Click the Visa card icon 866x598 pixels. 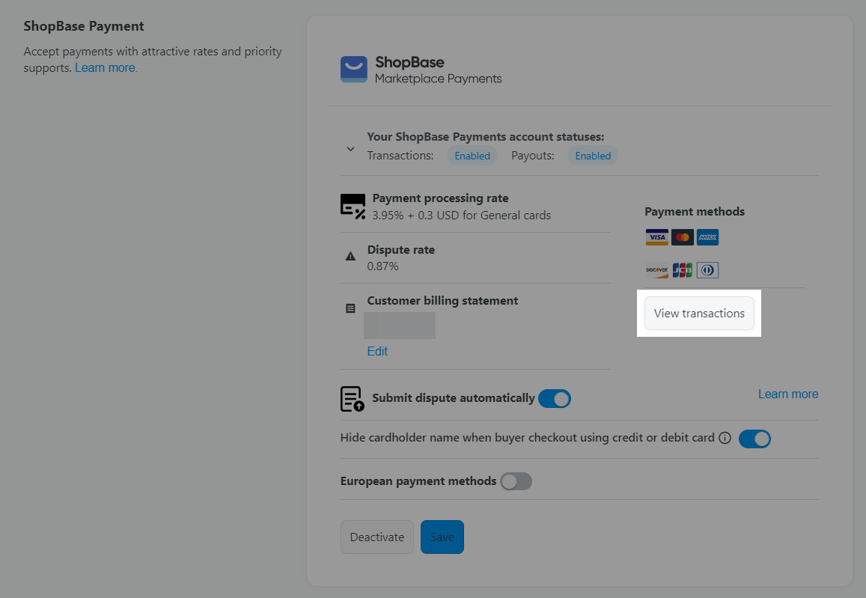click(x=656, y=237)
